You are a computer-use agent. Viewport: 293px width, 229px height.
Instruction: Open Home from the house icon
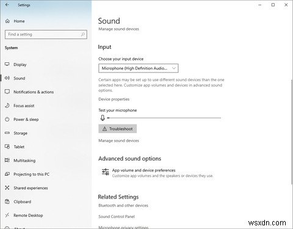[7, 21]
